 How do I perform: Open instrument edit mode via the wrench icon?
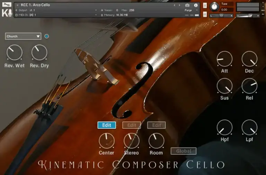[x=7, y=4]
